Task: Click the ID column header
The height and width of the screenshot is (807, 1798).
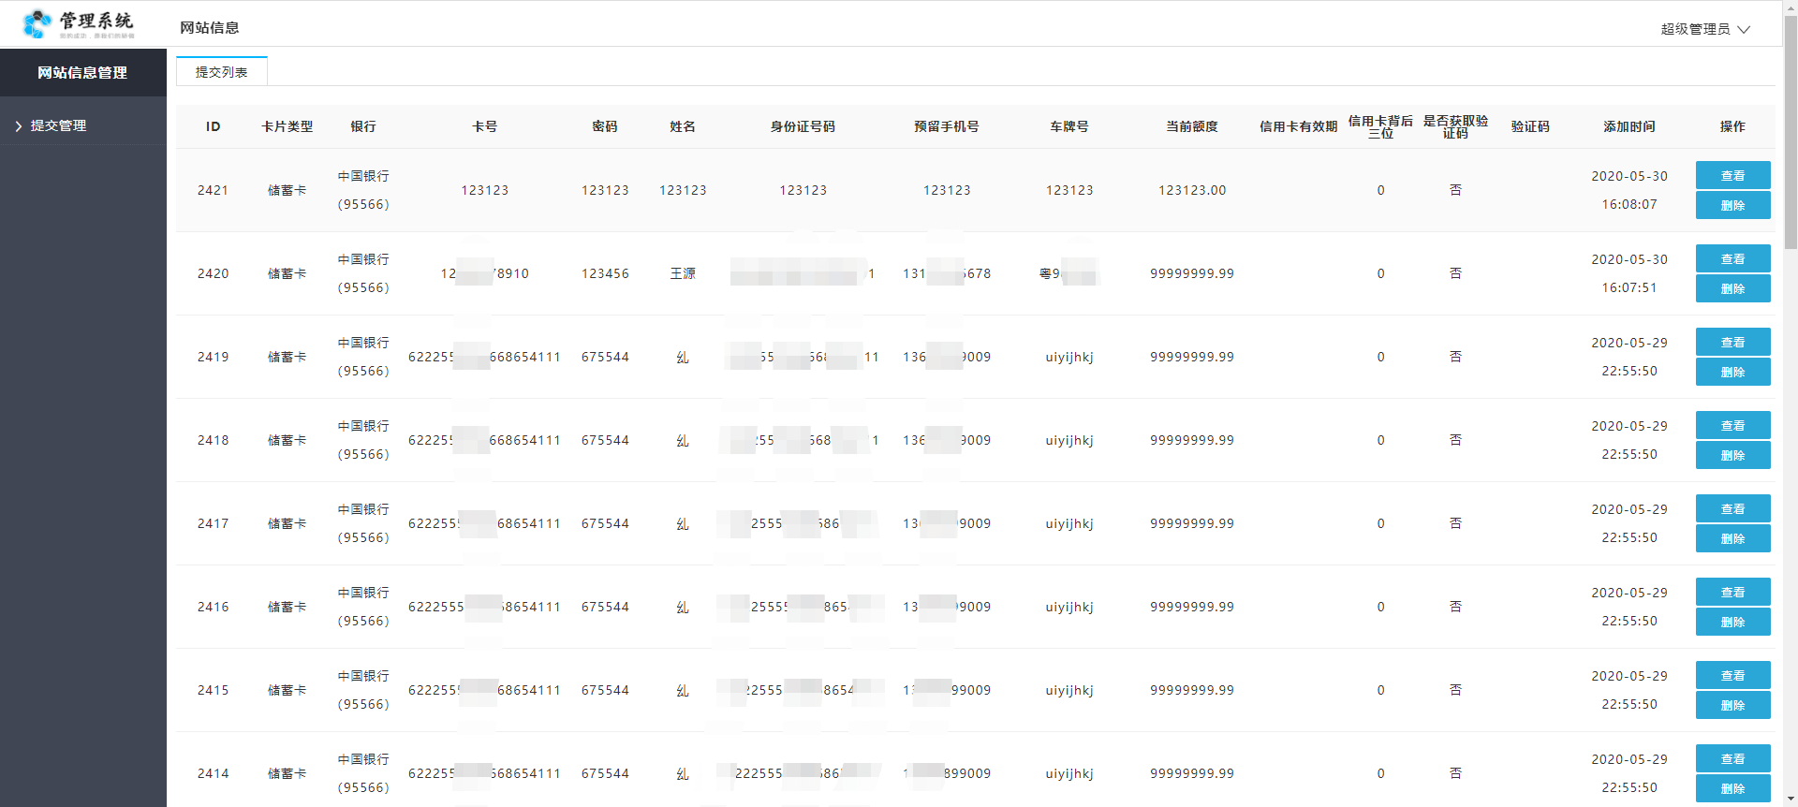Action: 214,126
